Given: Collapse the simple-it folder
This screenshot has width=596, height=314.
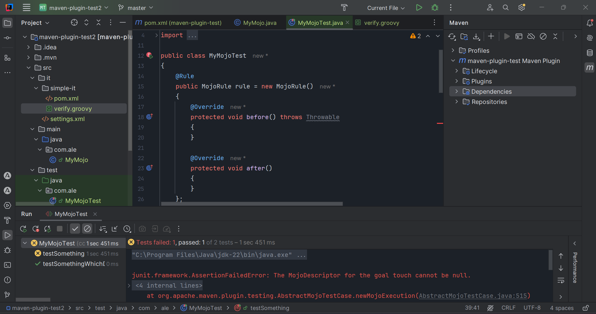Looking at the screenshot, I should tap(36, 88).
